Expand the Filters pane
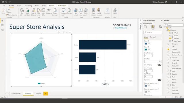This screenshot has height=103, width=184. tap(141, 20)
